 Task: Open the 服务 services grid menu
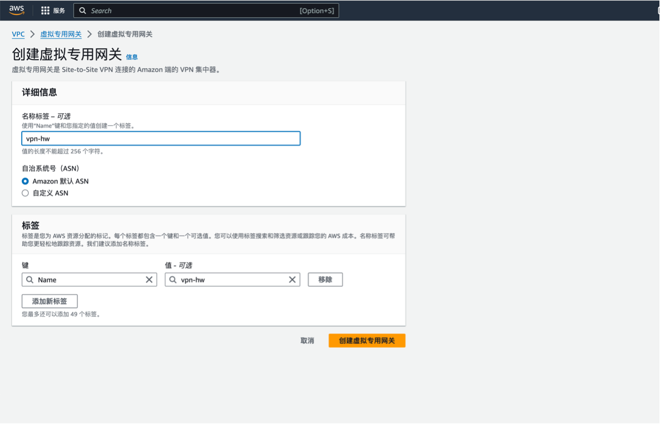coord(53,10)
